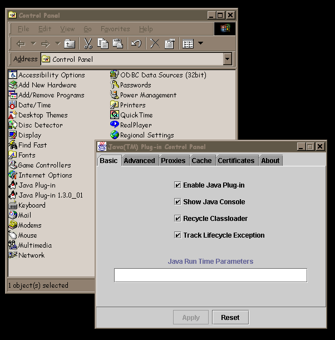Open the Views dropdown arrow
The image size is (335, 340).
click(200, 43)
